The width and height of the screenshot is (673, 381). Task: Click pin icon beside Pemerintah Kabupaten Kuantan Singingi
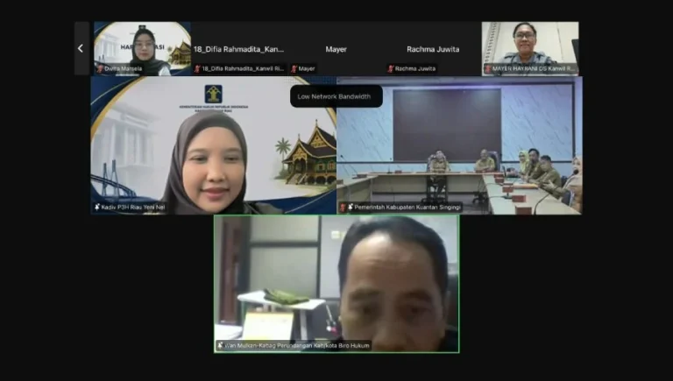tap(351, 208)
